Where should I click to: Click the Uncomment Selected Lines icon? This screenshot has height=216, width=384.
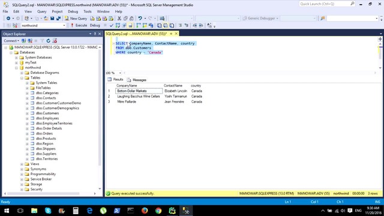point(187,25)
